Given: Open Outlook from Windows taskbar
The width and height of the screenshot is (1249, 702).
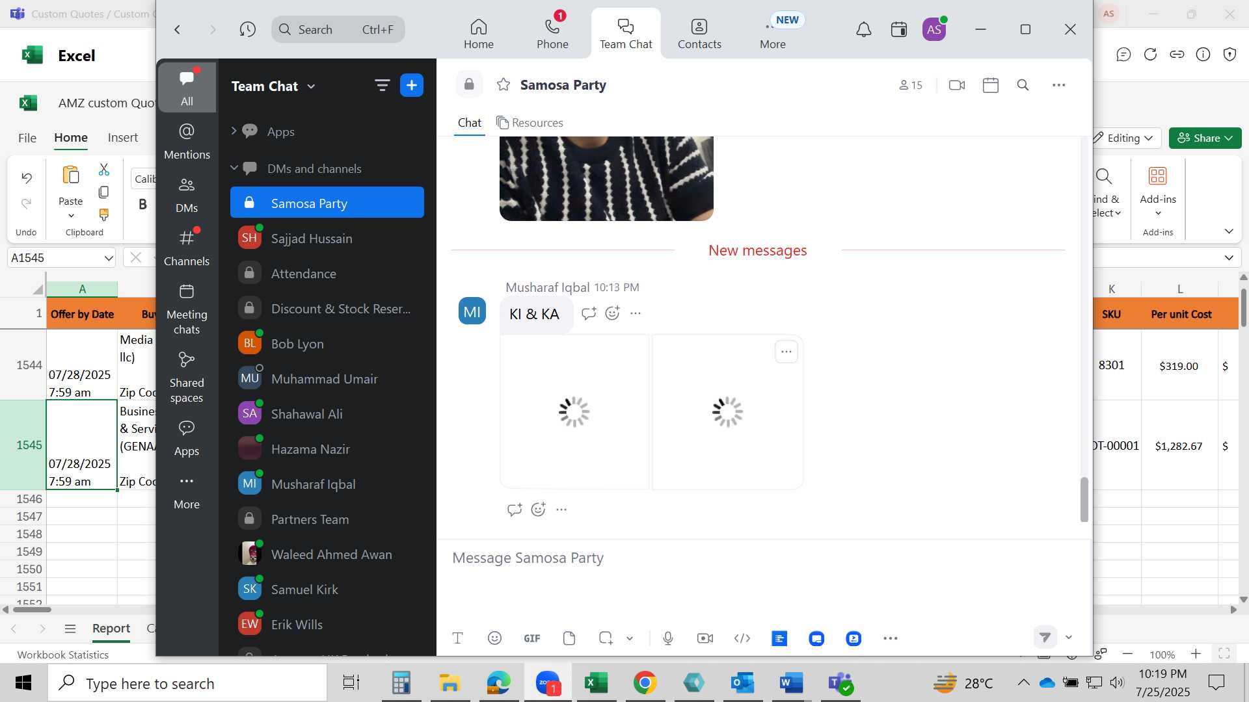Looking at the screenshot, I should (x=742, y=683).
